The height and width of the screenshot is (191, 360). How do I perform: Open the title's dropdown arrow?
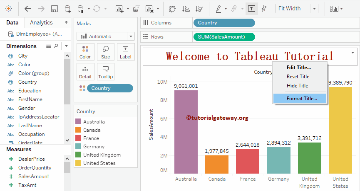pos(353,53)
